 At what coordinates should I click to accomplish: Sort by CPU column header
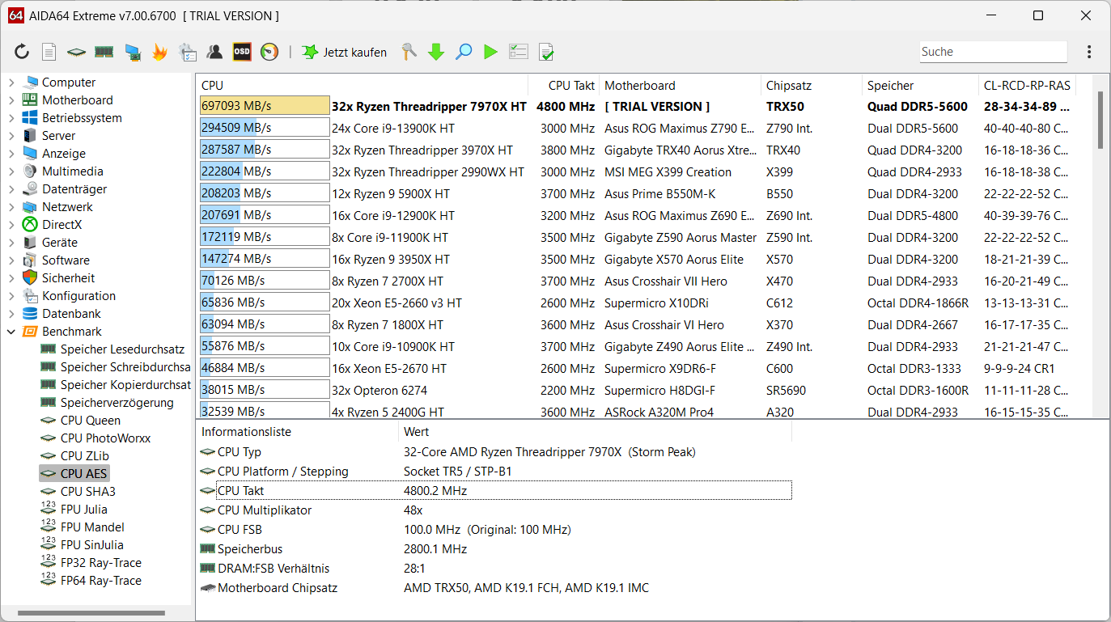pyautogui.click(x=362, y=85)
